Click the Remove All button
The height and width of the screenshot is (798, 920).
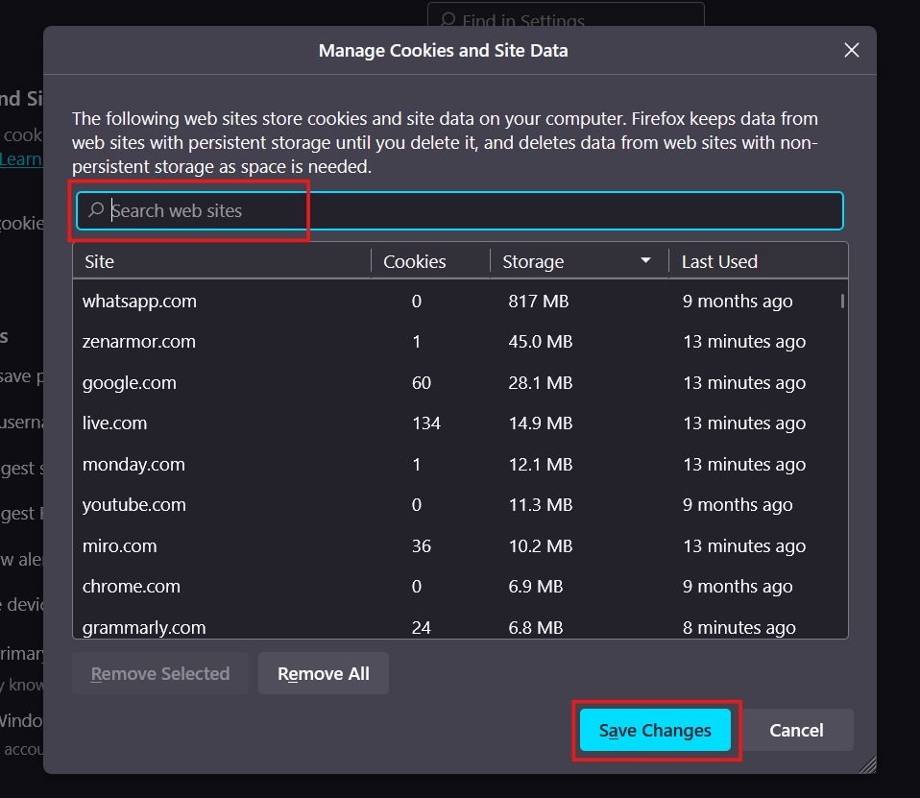323,674
